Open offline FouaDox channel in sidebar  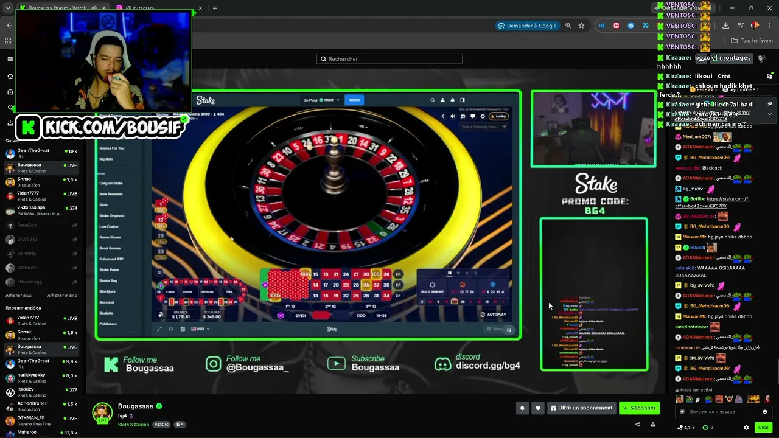click(x=41, y=225)
